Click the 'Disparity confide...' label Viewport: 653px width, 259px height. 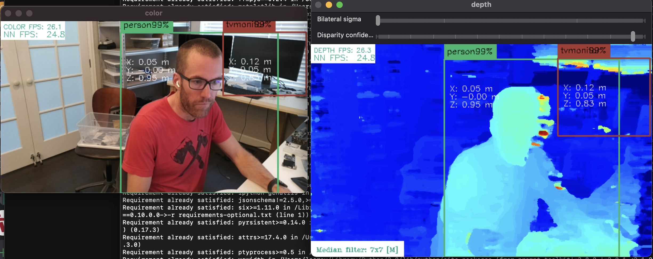pos(345,35)
